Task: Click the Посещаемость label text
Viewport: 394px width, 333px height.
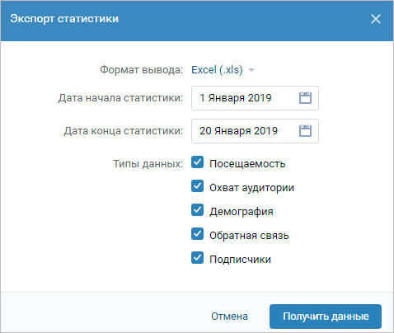Action: point(247,164)
